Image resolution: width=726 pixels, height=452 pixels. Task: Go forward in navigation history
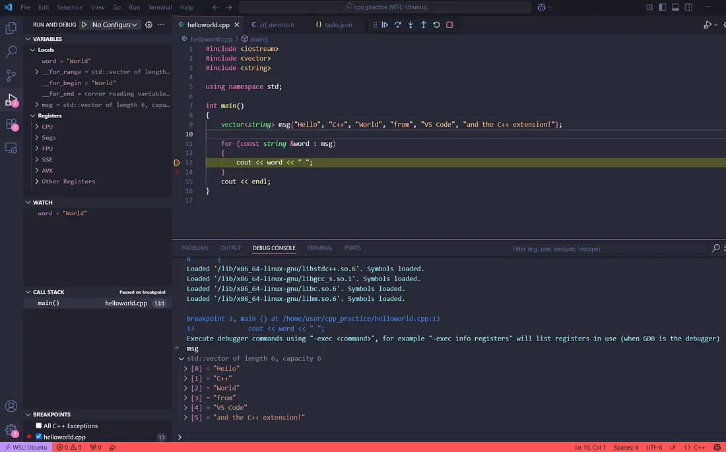click(229, 7)
